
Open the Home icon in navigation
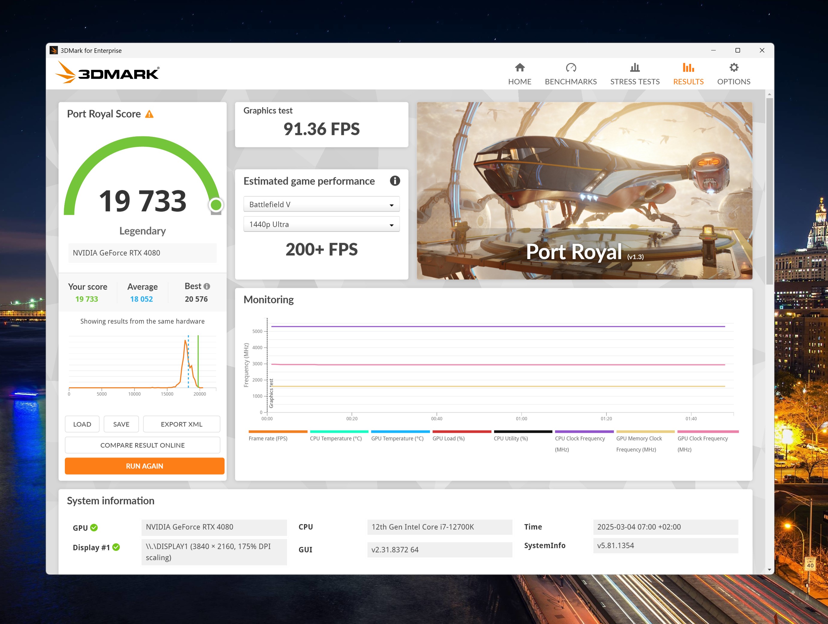click(x=520, y=67)
